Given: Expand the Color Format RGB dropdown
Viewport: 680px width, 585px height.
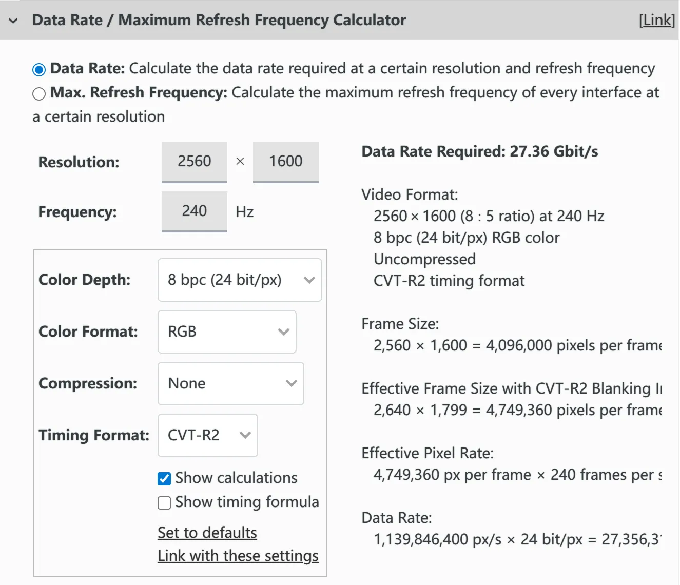Looking at the screenshot, I should click(x=226, y=332).
